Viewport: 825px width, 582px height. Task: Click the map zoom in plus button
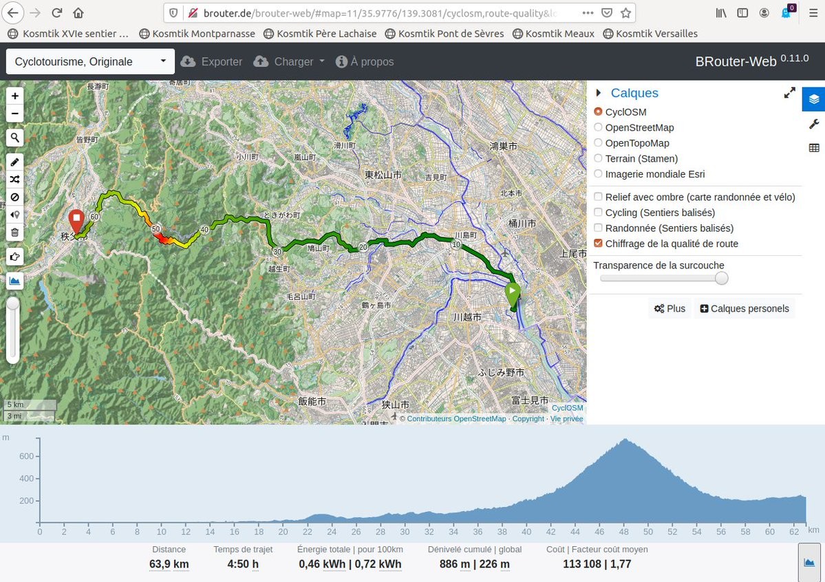[14, 96]
